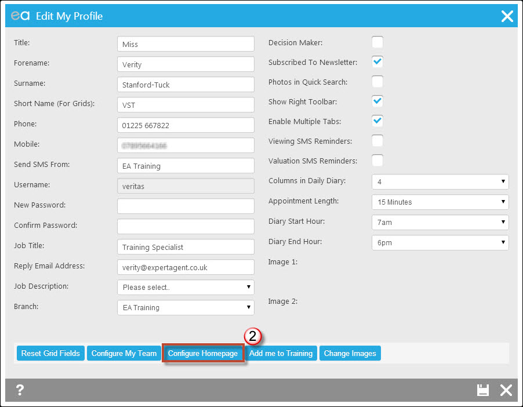523x407 pixels.
Task: Focus the New Password field
Action: click(186, 206)
